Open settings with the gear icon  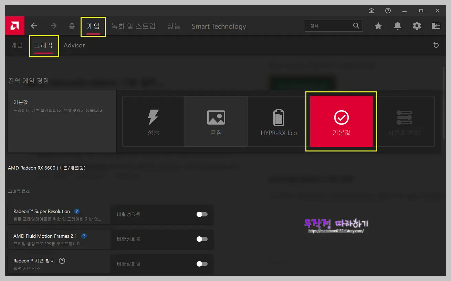click(x=417, y=26)
